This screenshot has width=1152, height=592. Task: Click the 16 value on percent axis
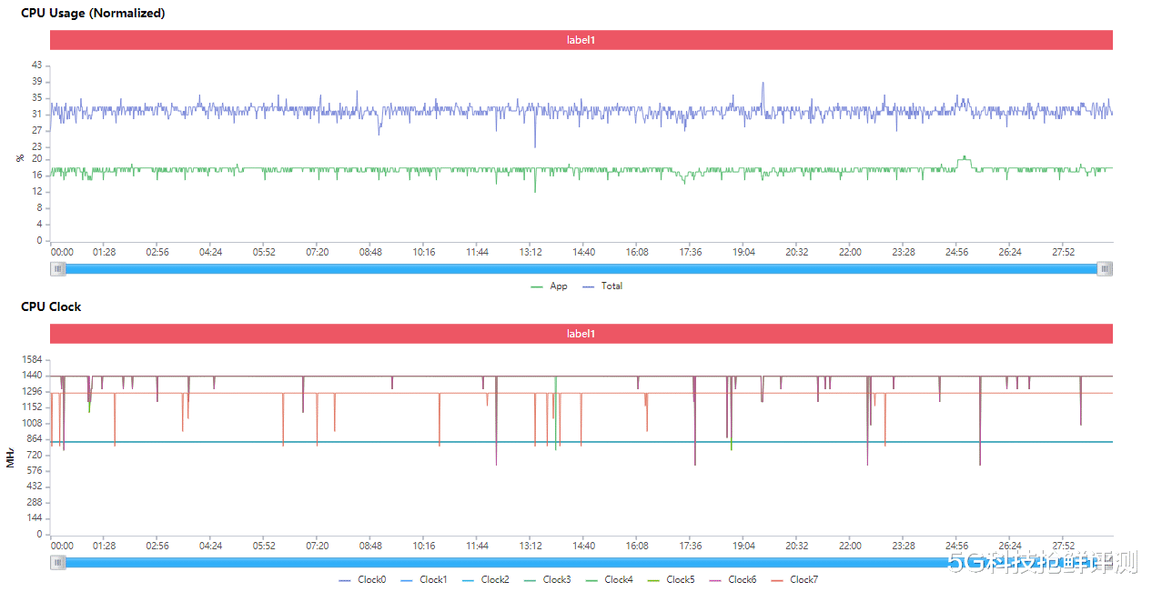[36, 175]
